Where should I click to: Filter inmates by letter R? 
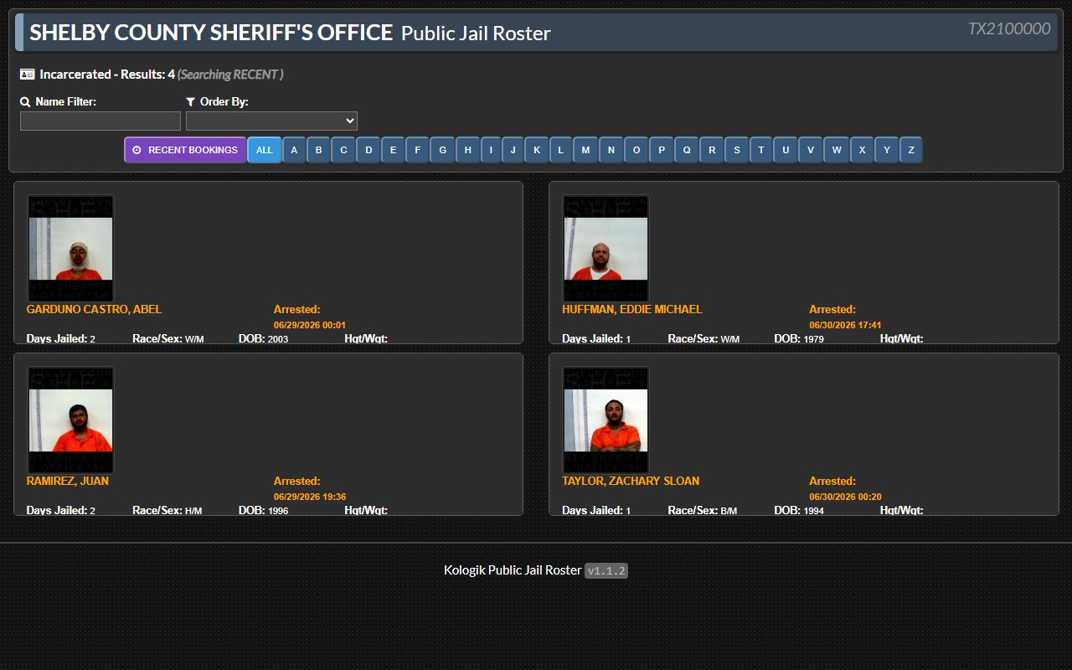pos(712,150)
